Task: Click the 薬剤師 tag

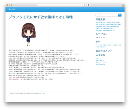Action: click(101, 47)
